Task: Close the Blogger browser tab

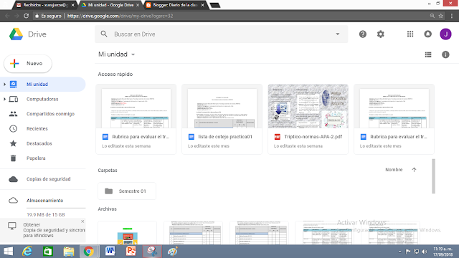Action: pos(202,5)
